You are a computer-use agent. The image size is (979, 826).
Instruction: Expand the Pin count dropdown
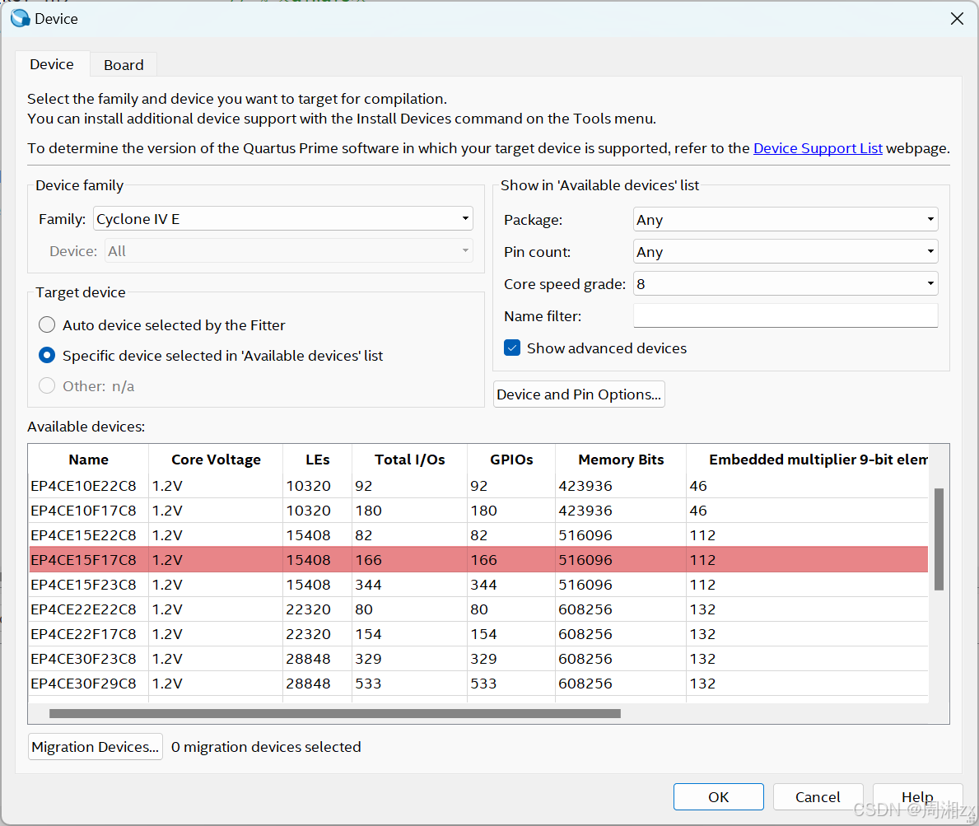786,252
